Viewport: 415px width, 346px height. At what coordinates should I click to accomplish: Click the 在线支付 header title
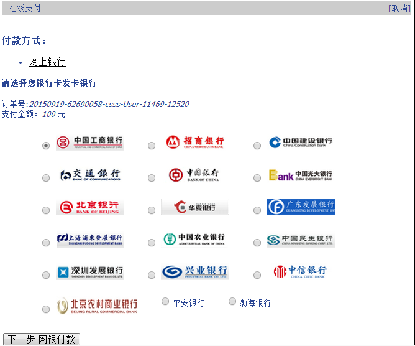pyautogui.click(x=25, y=9)
